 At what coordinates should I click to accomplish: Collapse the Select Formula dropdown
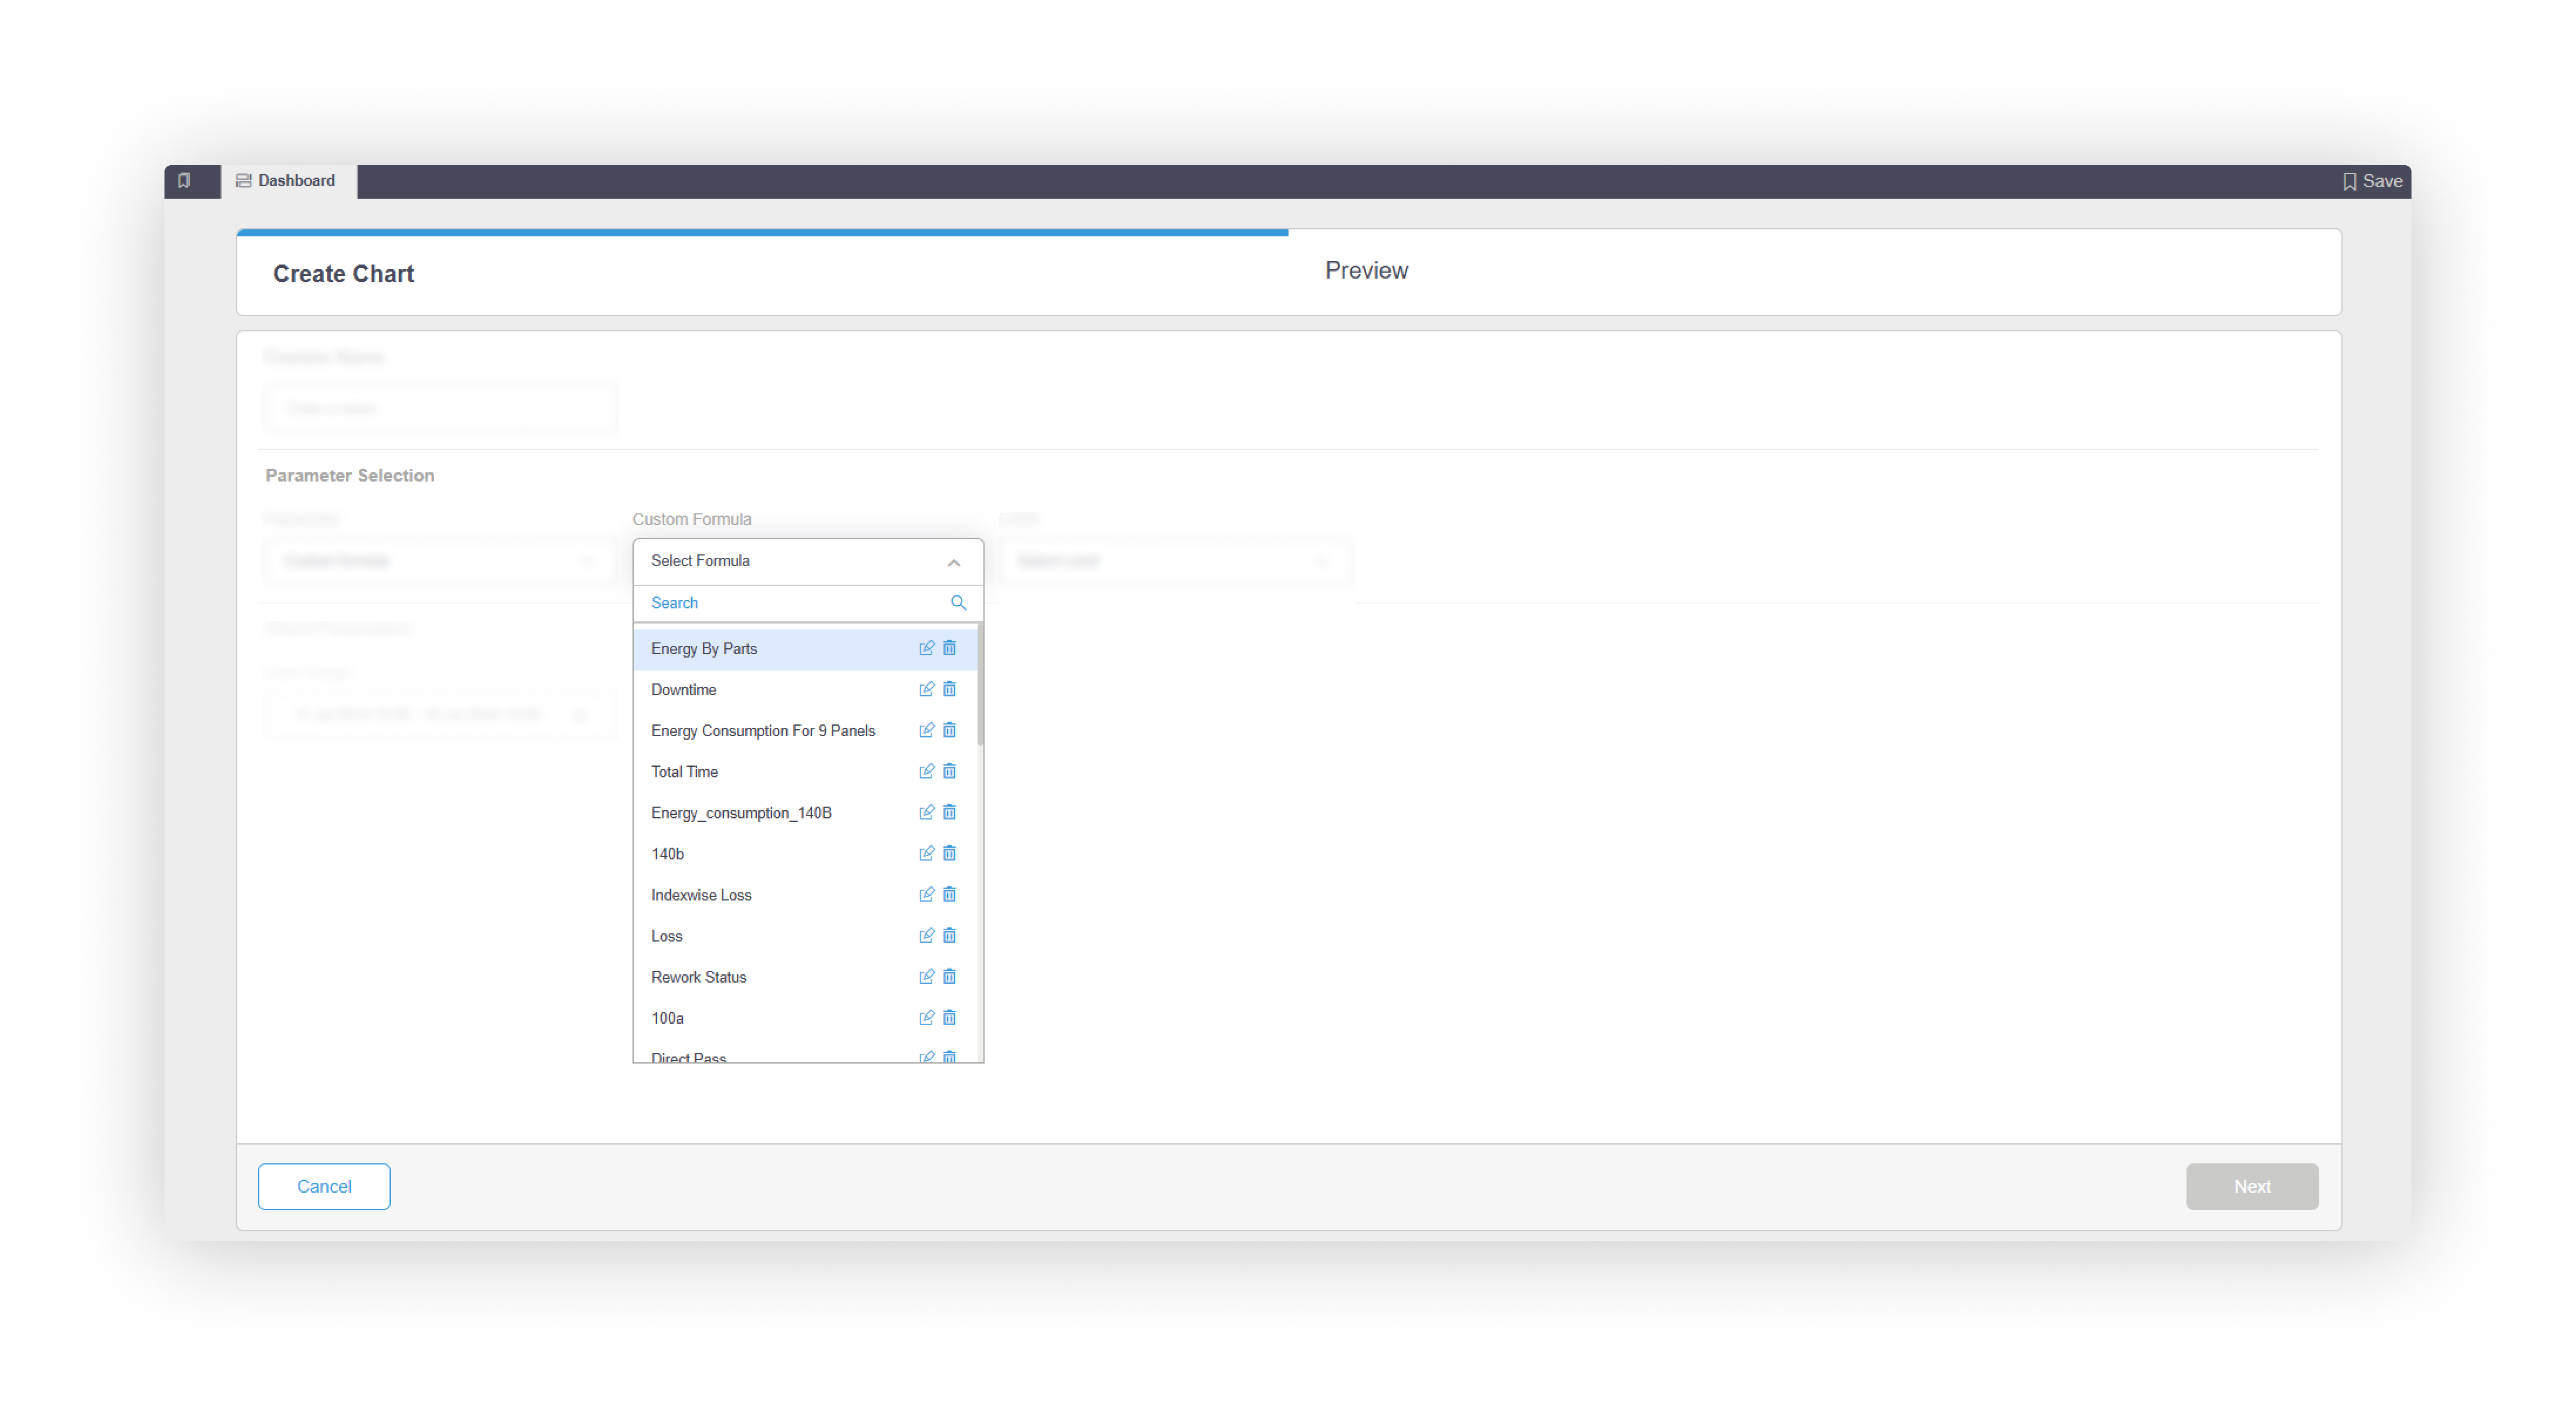coord(954,563)
